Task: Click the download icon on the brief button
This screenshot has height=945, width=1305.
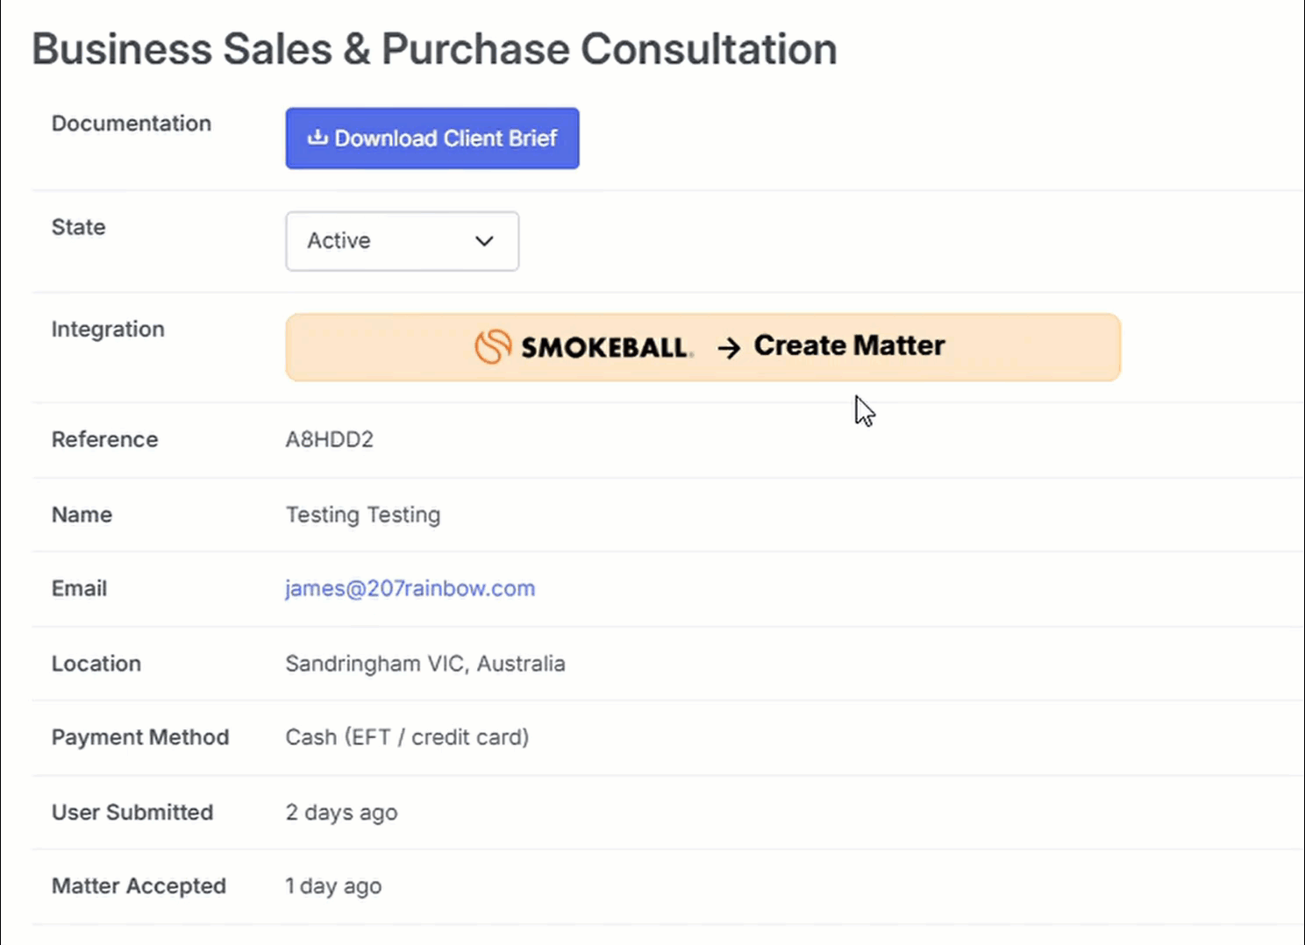Action: [x=317, y=138]
